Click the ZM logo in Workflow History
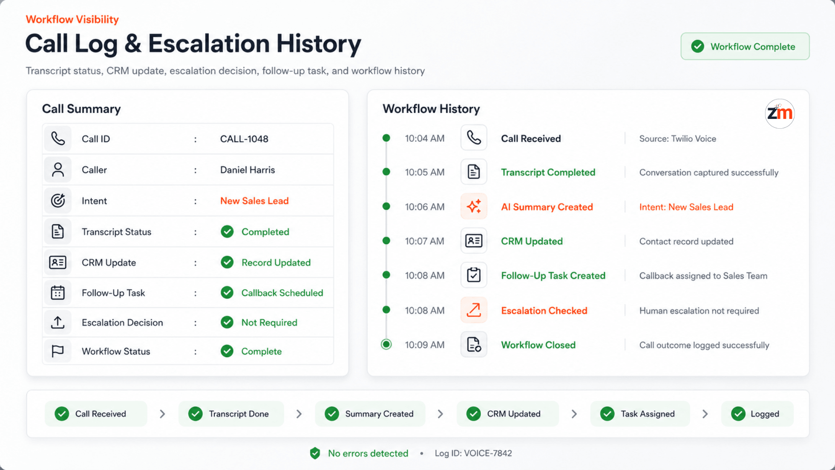The image size is (835, 470). click(780, 113)
